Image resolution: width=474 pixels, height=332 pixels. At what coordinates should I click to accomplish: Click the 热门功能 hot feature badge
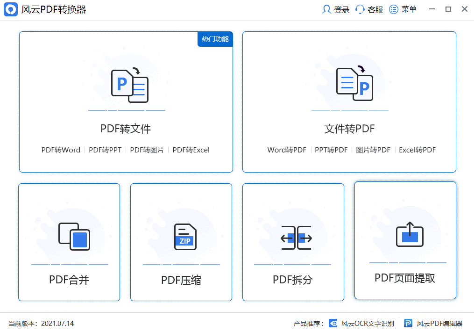(x=215, y=40)
